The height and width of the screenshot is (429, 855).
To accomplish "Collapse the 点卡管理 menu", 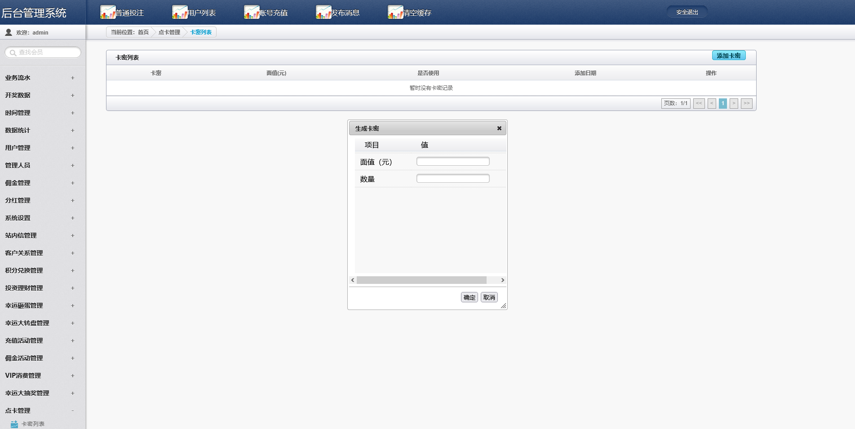I will (72, 411).
